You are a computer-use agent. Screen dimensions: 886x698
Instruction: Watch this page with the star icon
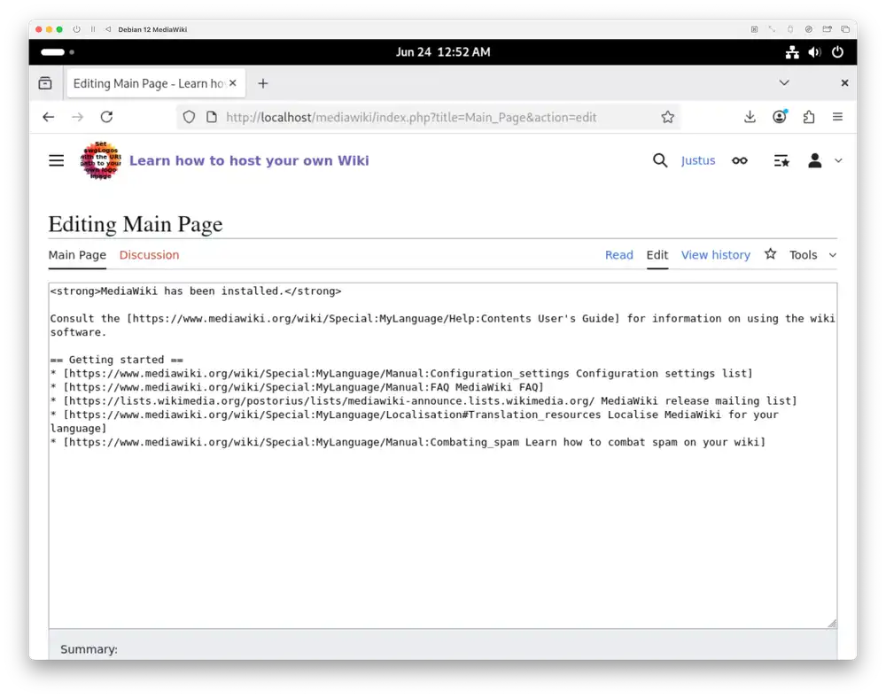click(x=770, y=254)
